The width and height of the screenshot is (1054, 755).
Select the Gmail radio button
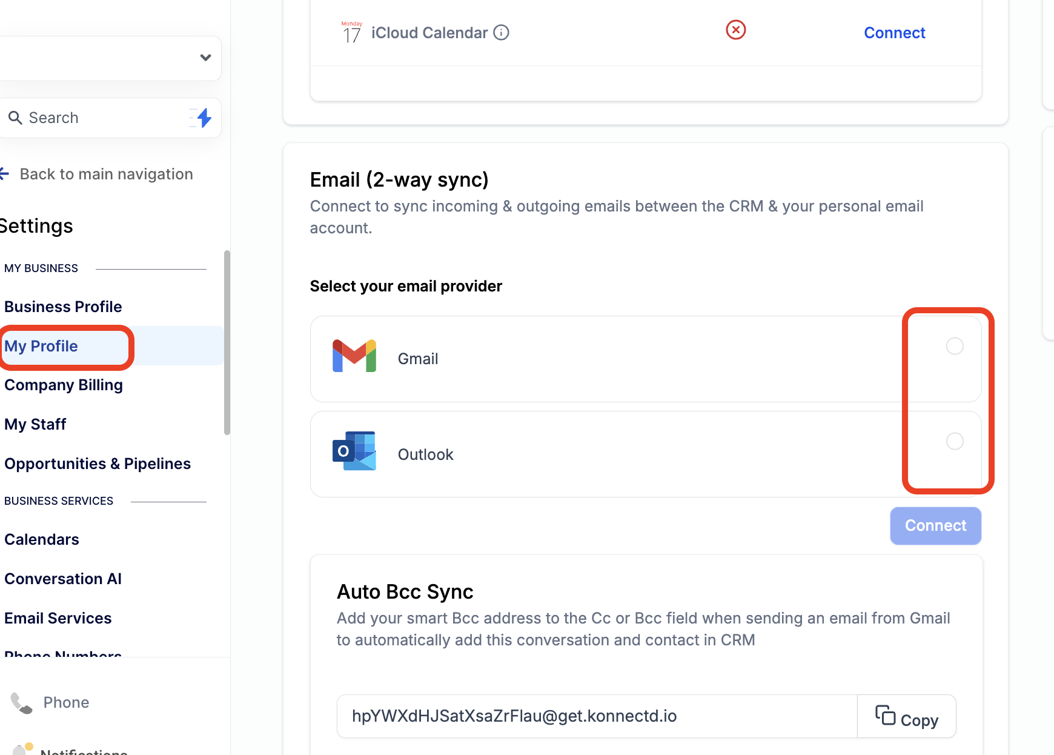click(955, 346)
